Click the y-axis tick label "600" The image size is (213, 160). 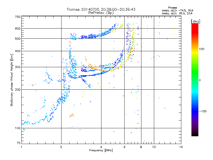pos(18,29)
